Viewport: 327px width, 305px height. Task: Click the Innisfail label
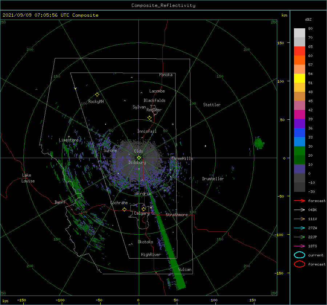(x=147, y=131)
